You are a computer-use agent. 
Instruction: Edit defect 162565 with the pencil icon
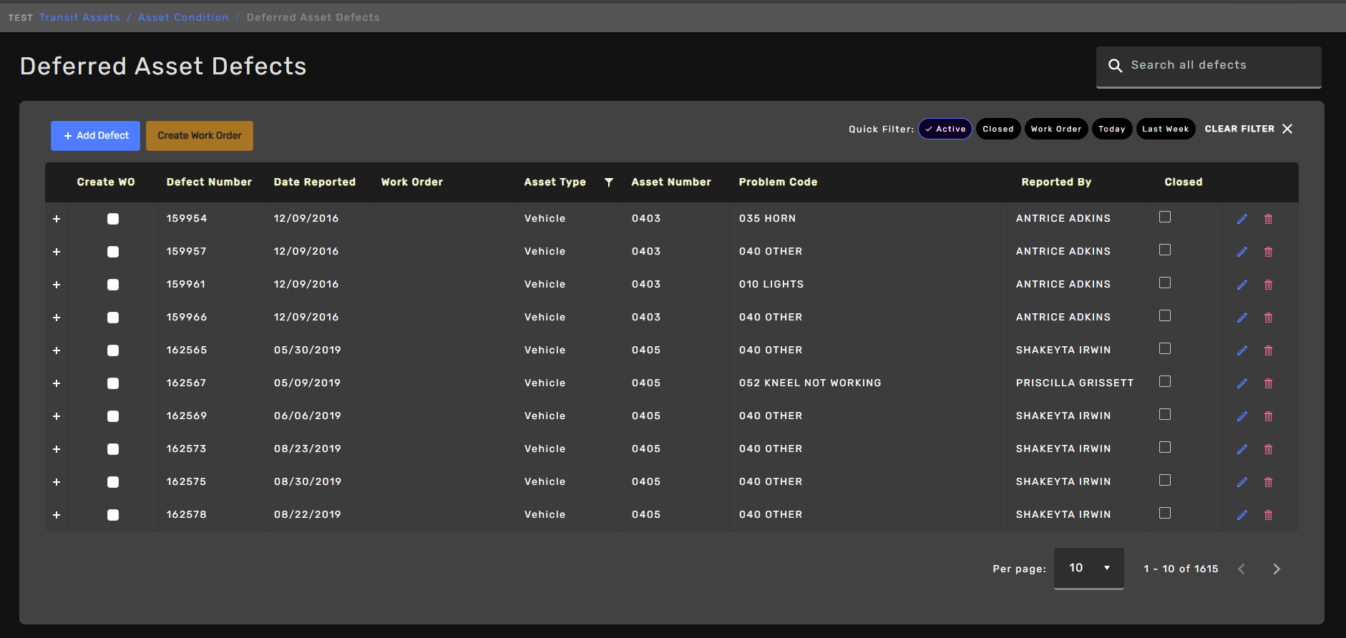coord(1242,350)
